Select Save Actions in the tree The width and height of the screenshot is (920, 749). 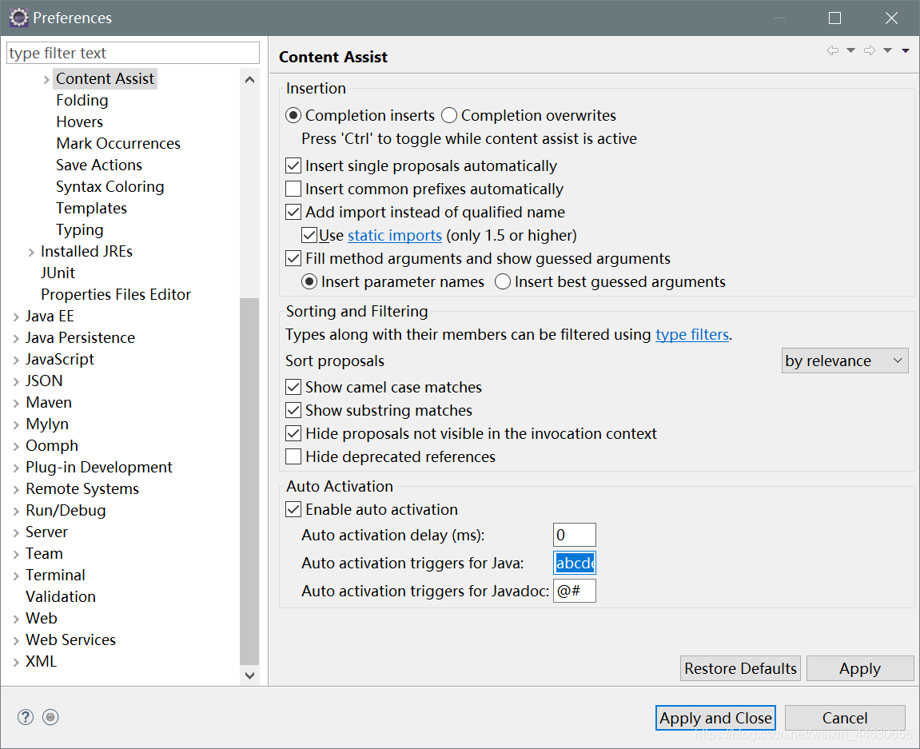[x=99, y=165]
